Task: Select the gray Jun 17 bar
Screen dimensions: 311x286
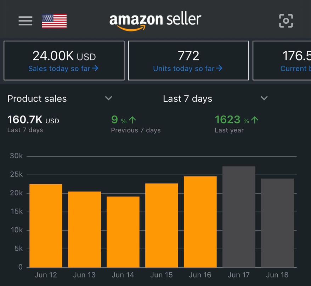Action: pos(239,216)
